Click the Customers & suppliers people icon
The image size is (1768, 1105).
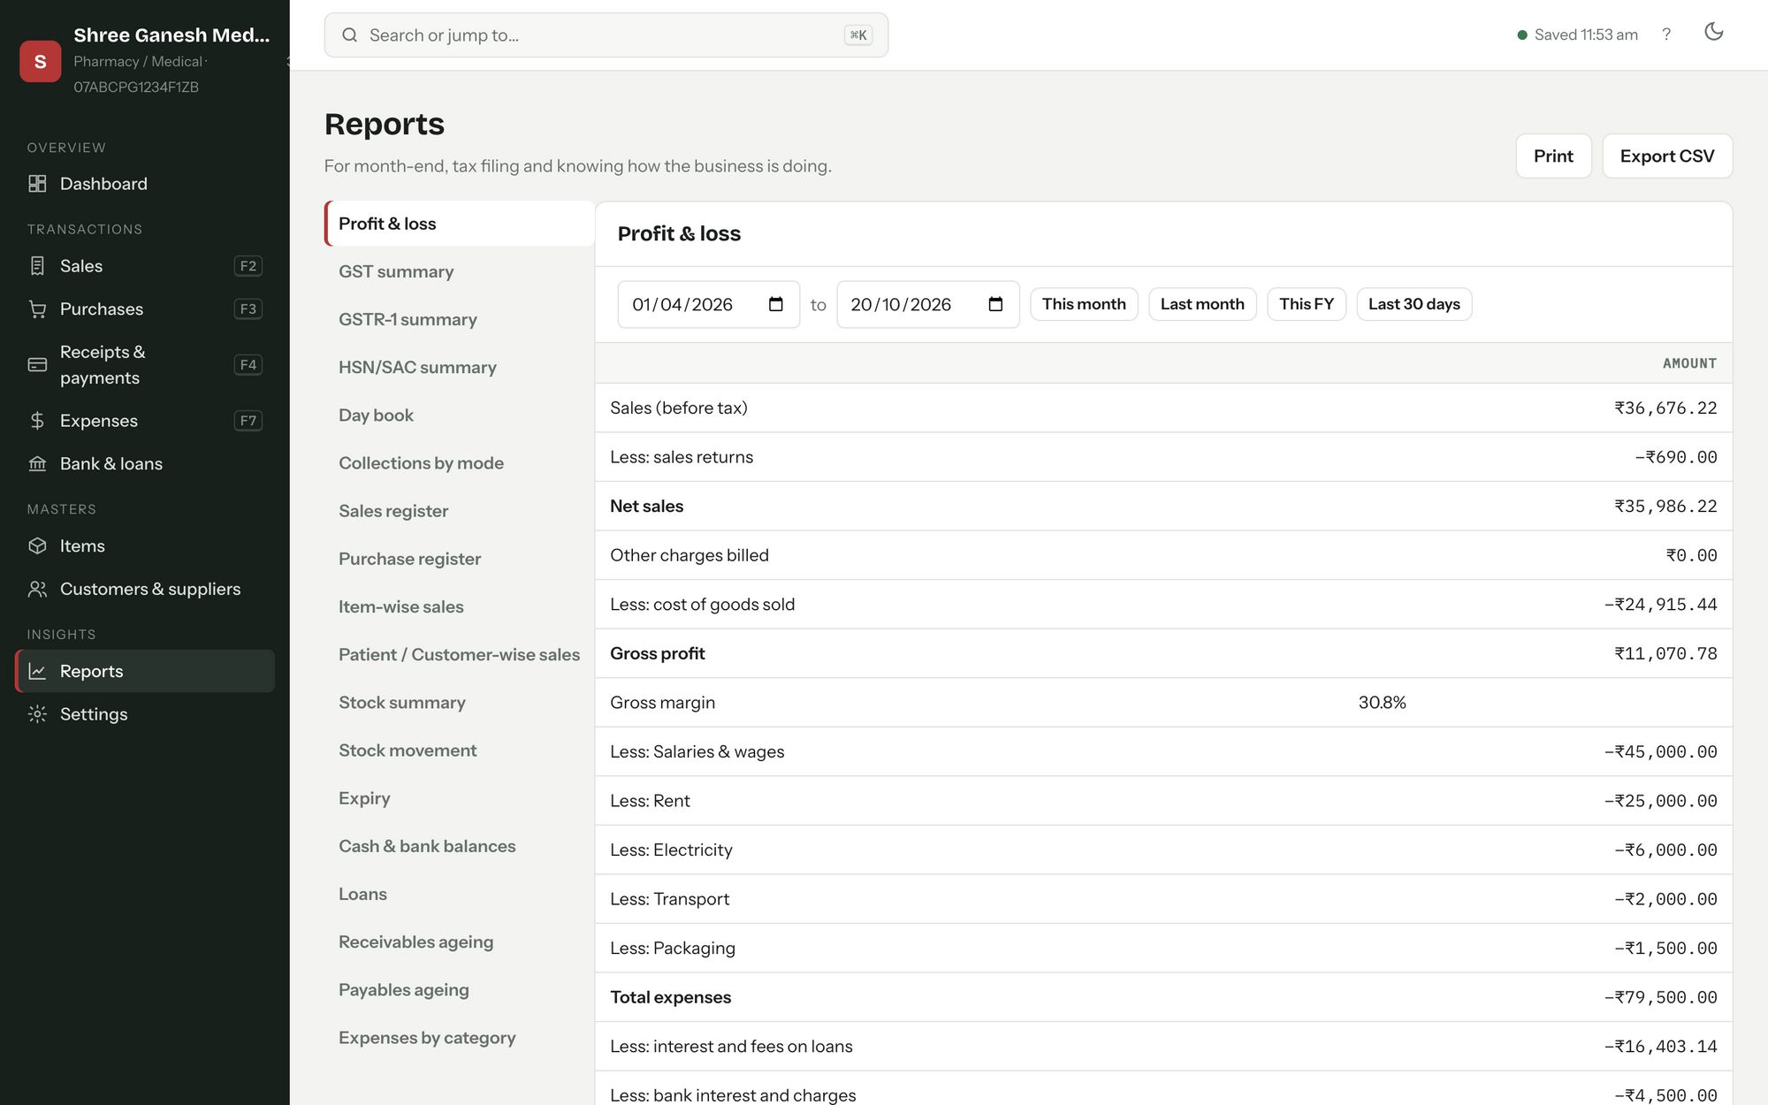point(37,590)
